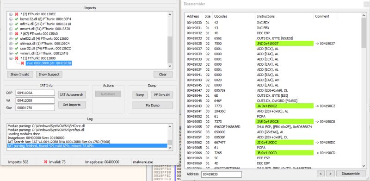This screenshot has height=181, width=370.
Task: Click green check icon beside user32.dll
Action: pos(17,49)
